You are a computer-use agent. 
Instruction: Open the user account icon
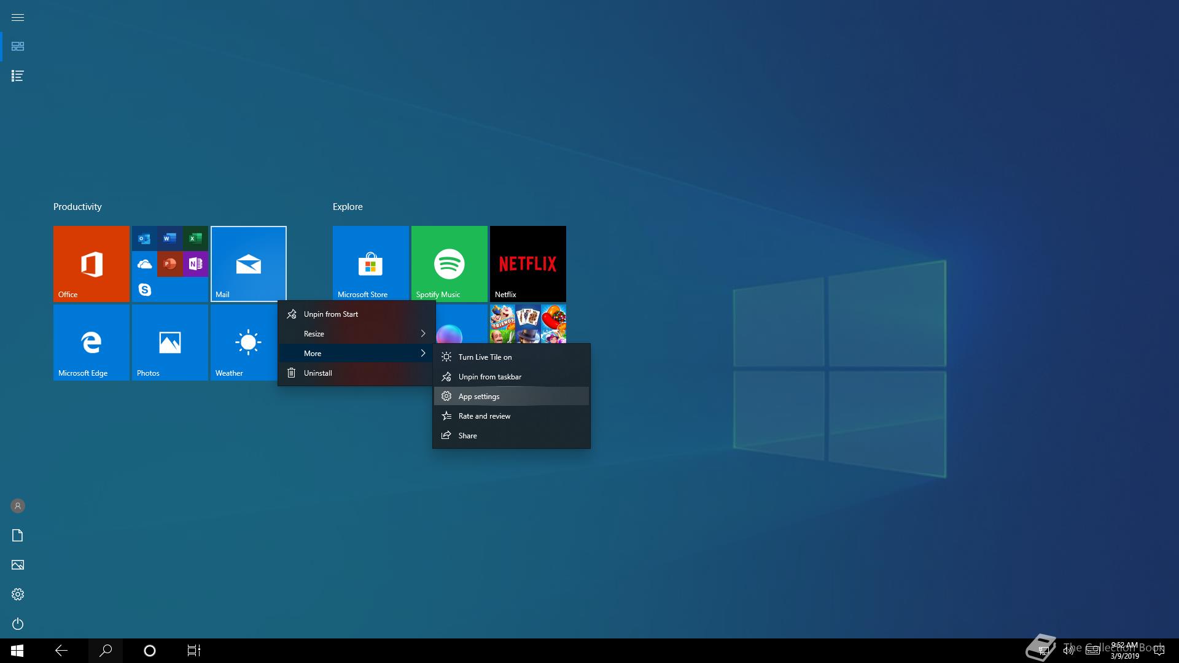tap(18, 506)
